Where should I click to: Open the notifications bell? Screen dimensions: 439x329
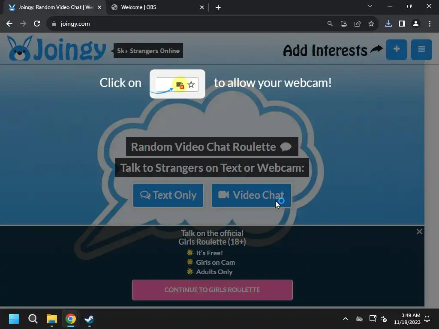[427, 319]
